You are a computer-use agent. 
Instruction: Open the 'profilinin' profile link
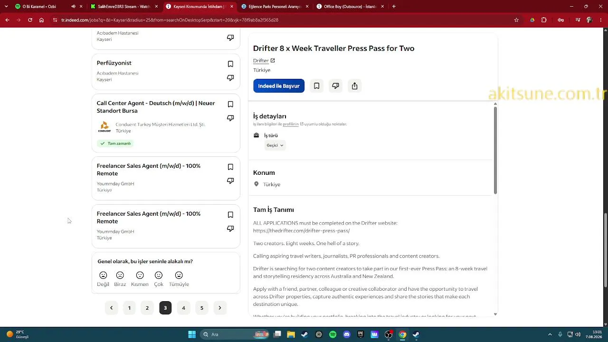[291, 124]
